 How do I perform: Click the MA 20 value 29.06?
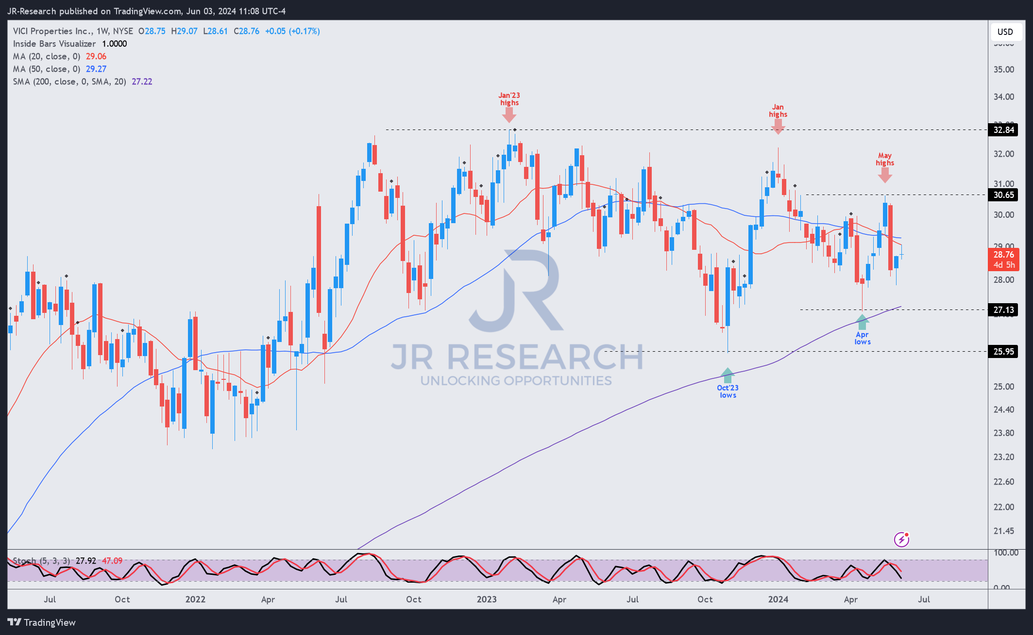pos(96,56)
